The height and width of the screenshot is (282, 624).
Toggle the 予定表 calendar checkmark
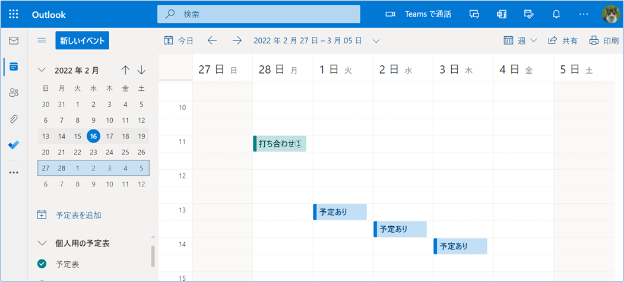coord(42,264)
